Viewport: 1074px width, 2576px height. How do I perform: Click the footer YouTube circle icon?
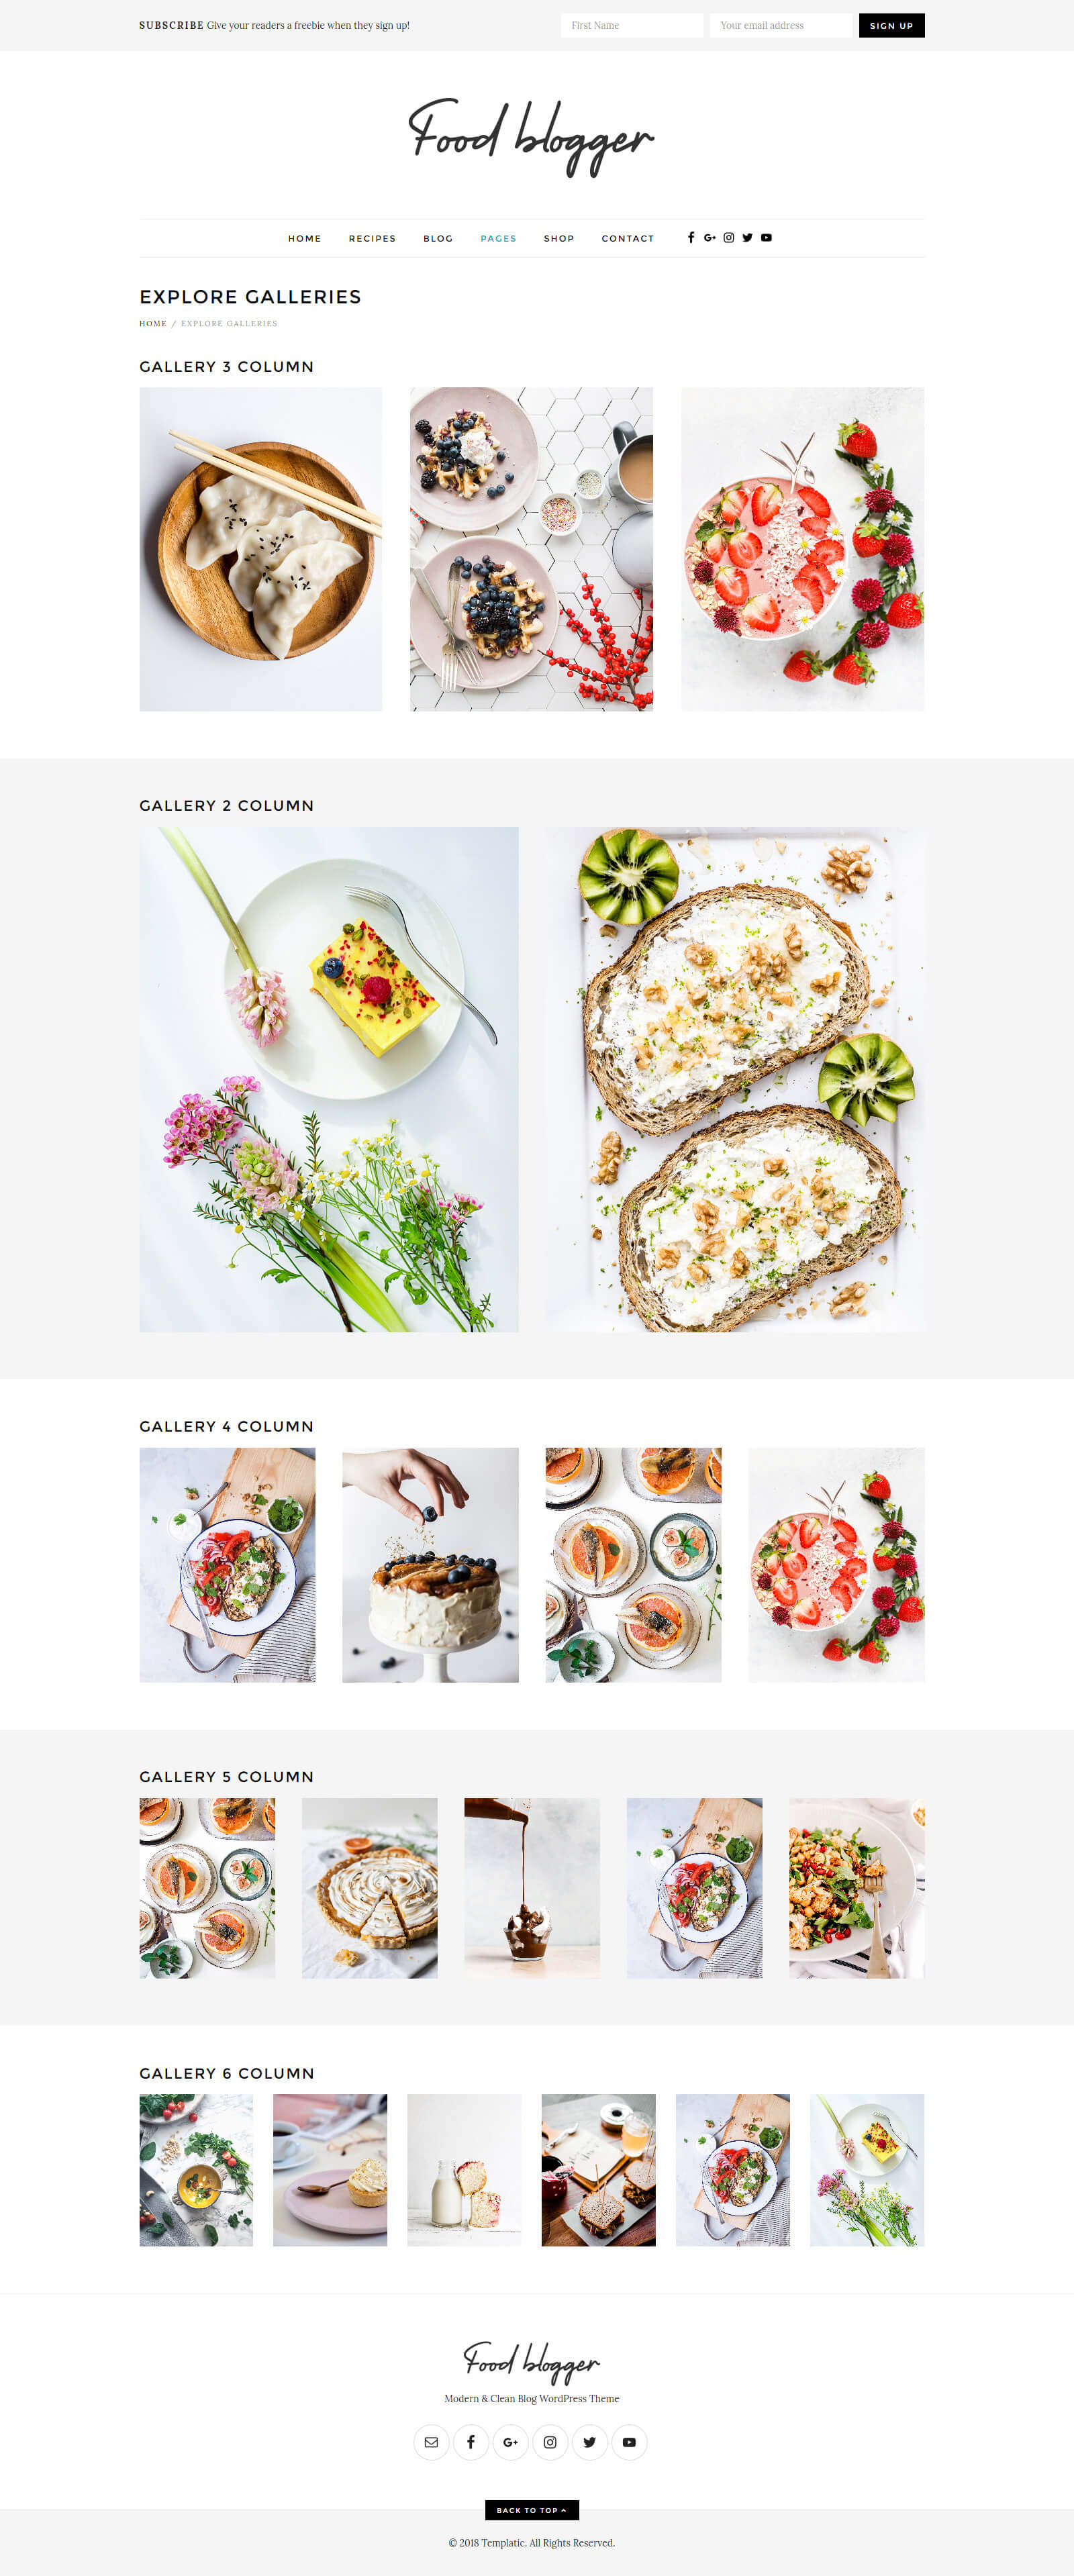629,2442
